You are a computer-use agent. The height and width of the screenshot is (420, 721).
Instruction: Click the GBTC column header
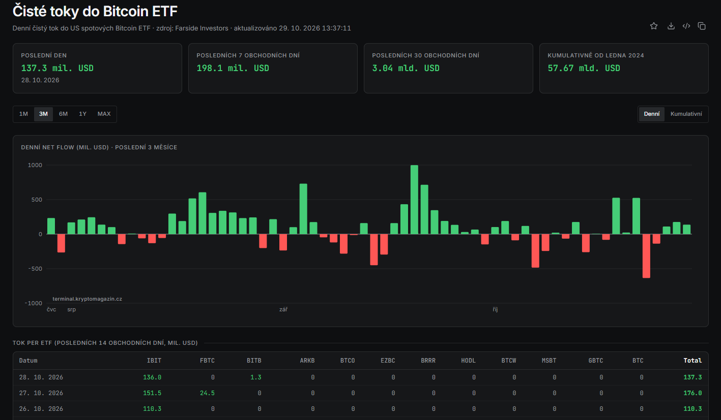click(596, 361)
